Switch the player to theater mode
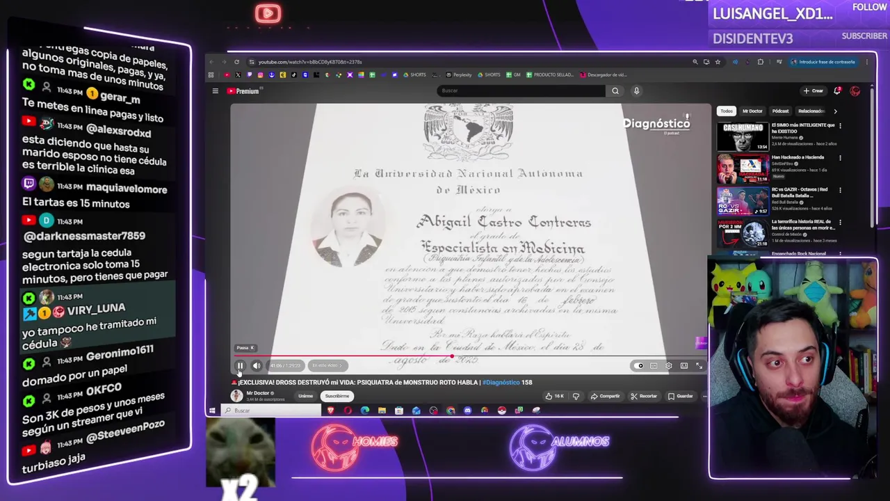The width and height of the screenshot is (890, 501). pos(684,365)
